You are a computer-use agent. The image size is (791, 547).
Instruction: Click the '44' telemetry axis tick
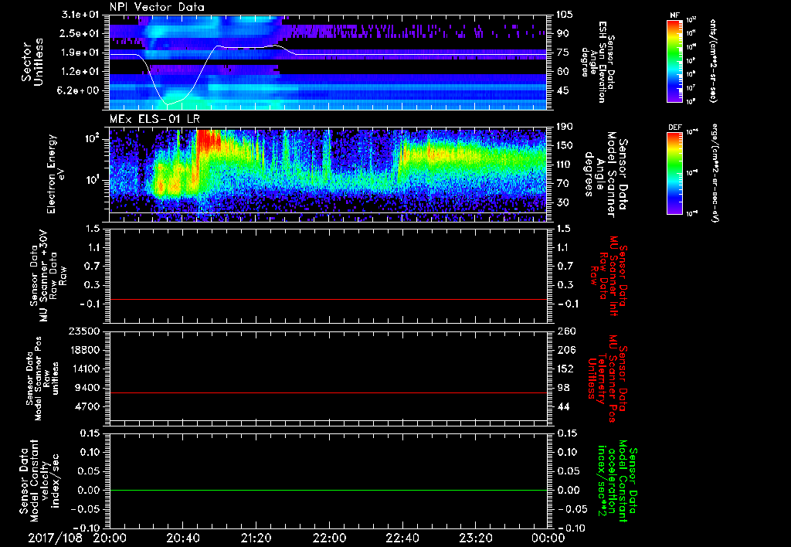(x=562, y=406)
